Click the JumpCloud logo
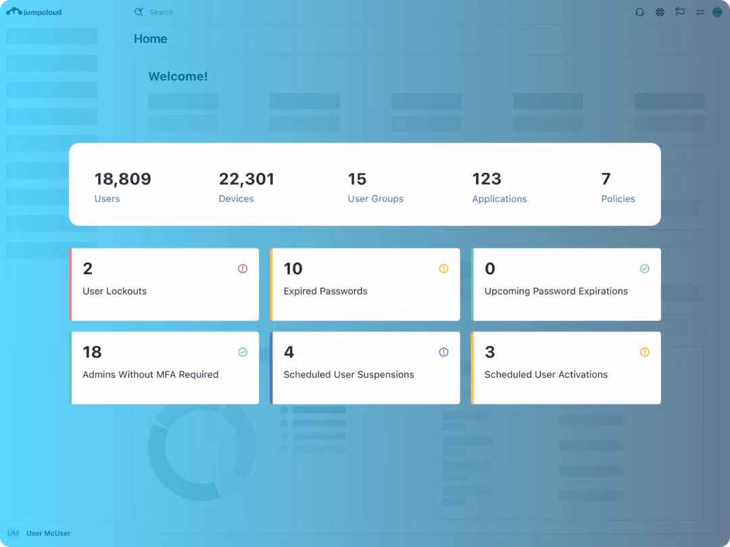 (x=34, y=11)
